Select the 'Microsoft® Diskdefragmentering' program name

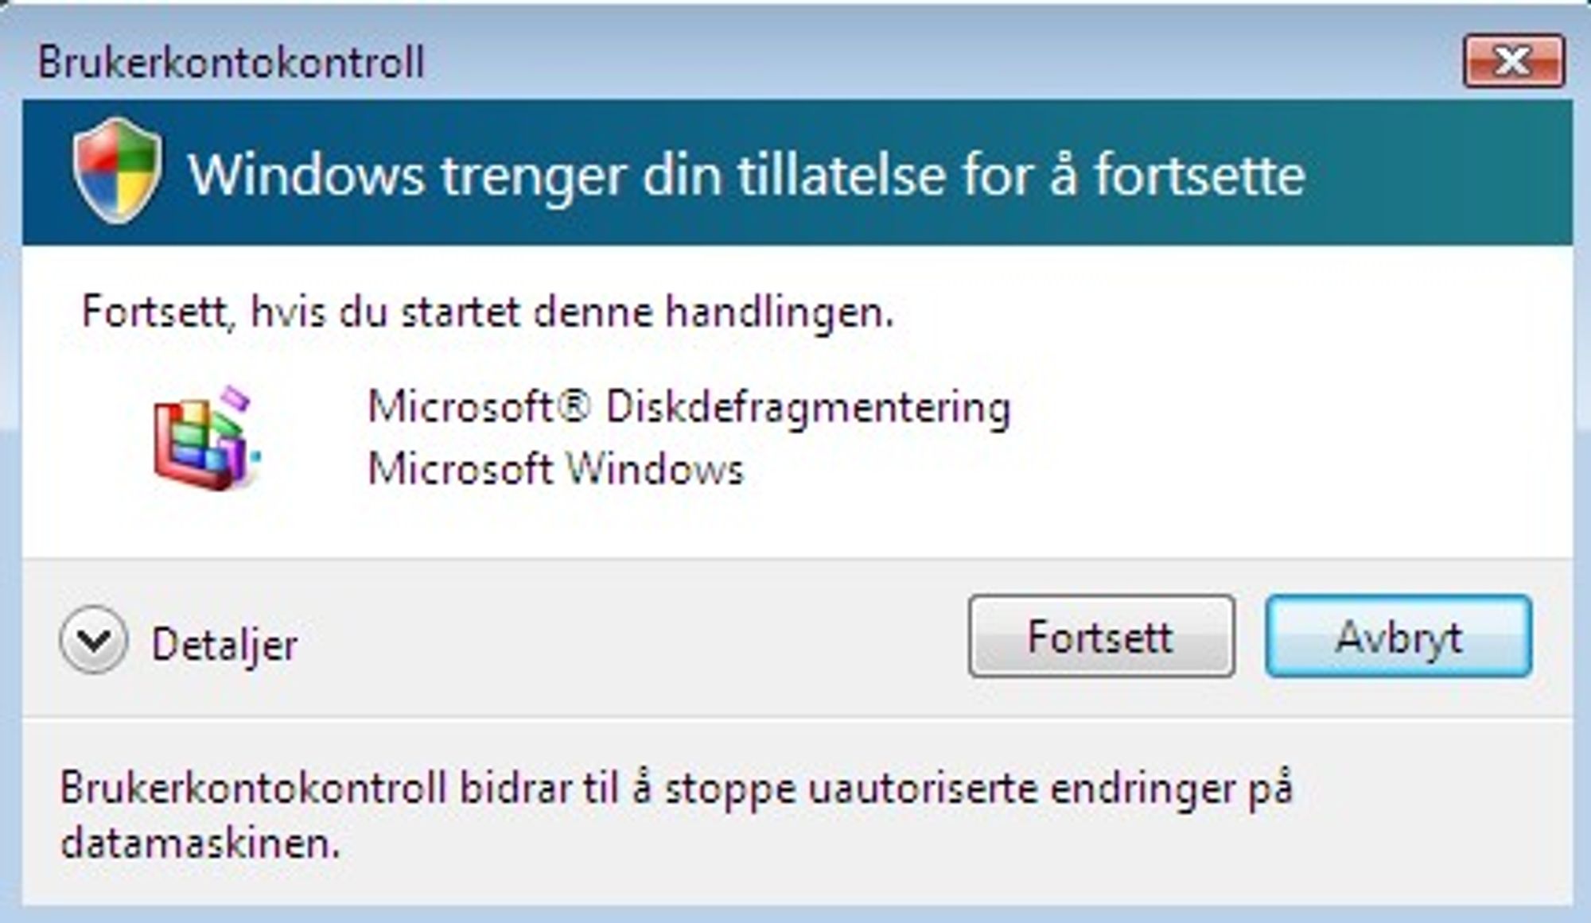[x=689, y=409]
